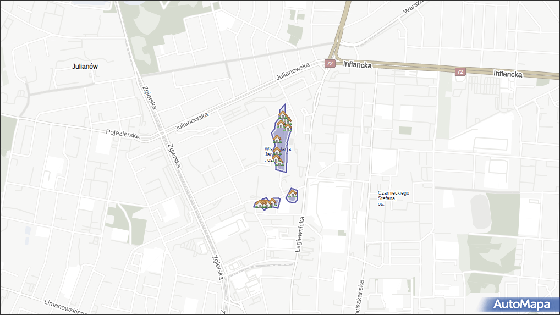Open the AutoMapa logo link

[x=521, y=304]
